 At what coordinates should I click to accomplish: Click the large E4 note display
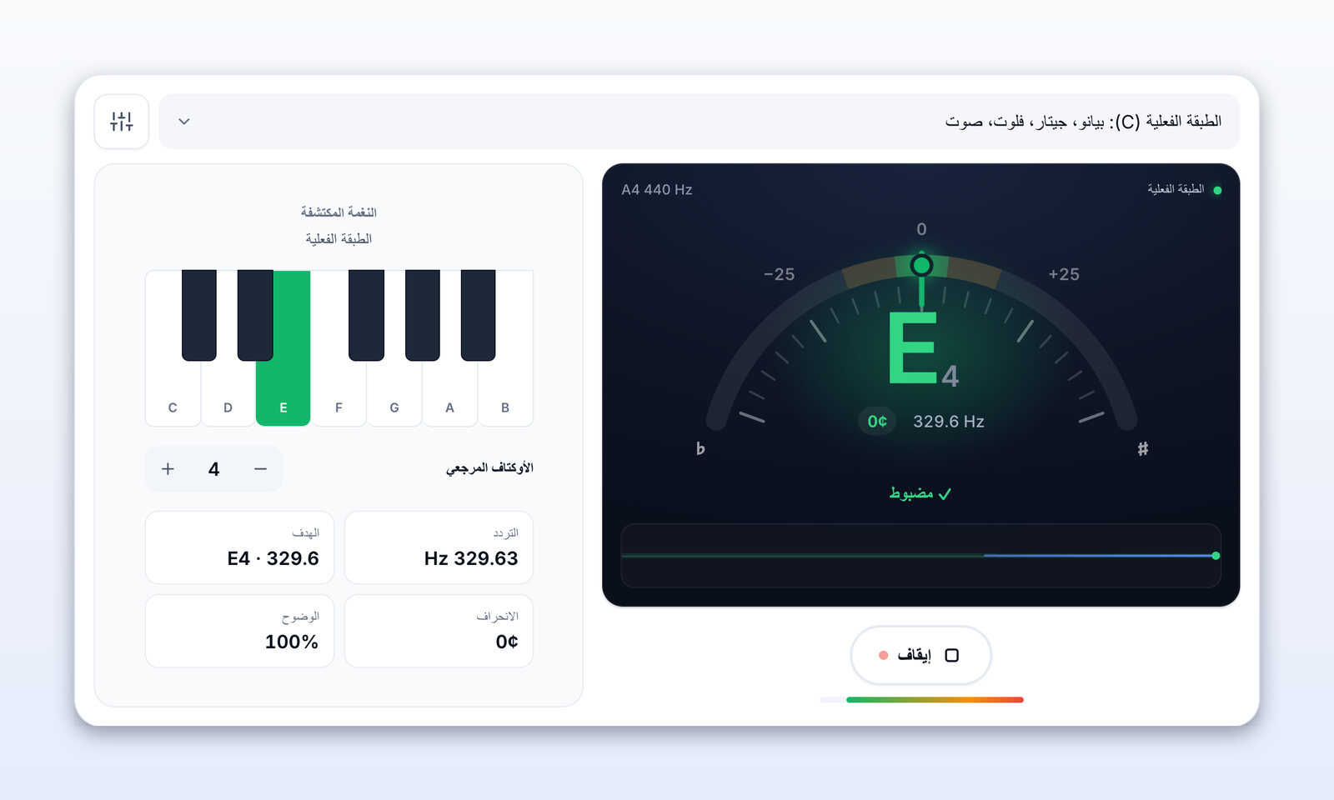pyautogui.click(x=922, y=349)
